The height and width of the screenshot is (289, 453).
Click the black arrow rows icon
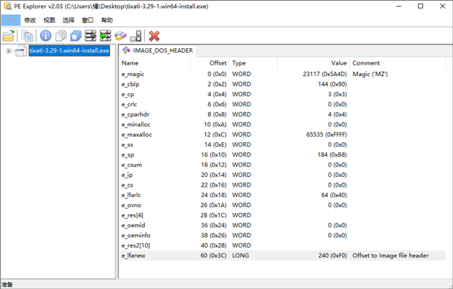pyautogui.click(x=91, y=35)
